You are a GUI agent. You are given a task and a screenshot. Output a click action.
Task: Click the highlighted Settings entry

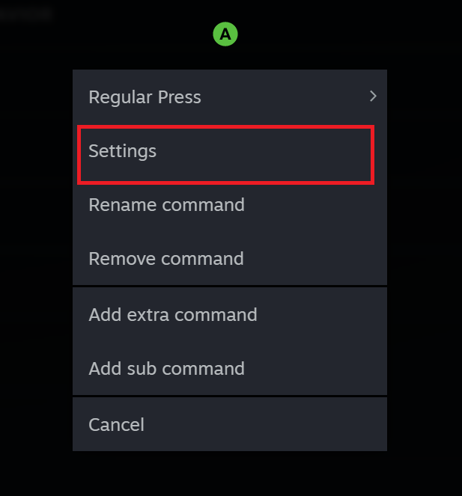click(x=225, y=155)
